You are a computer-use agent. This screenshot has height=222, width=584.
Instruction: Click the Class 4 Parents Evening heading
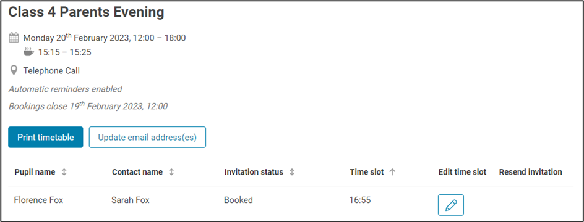86,12
